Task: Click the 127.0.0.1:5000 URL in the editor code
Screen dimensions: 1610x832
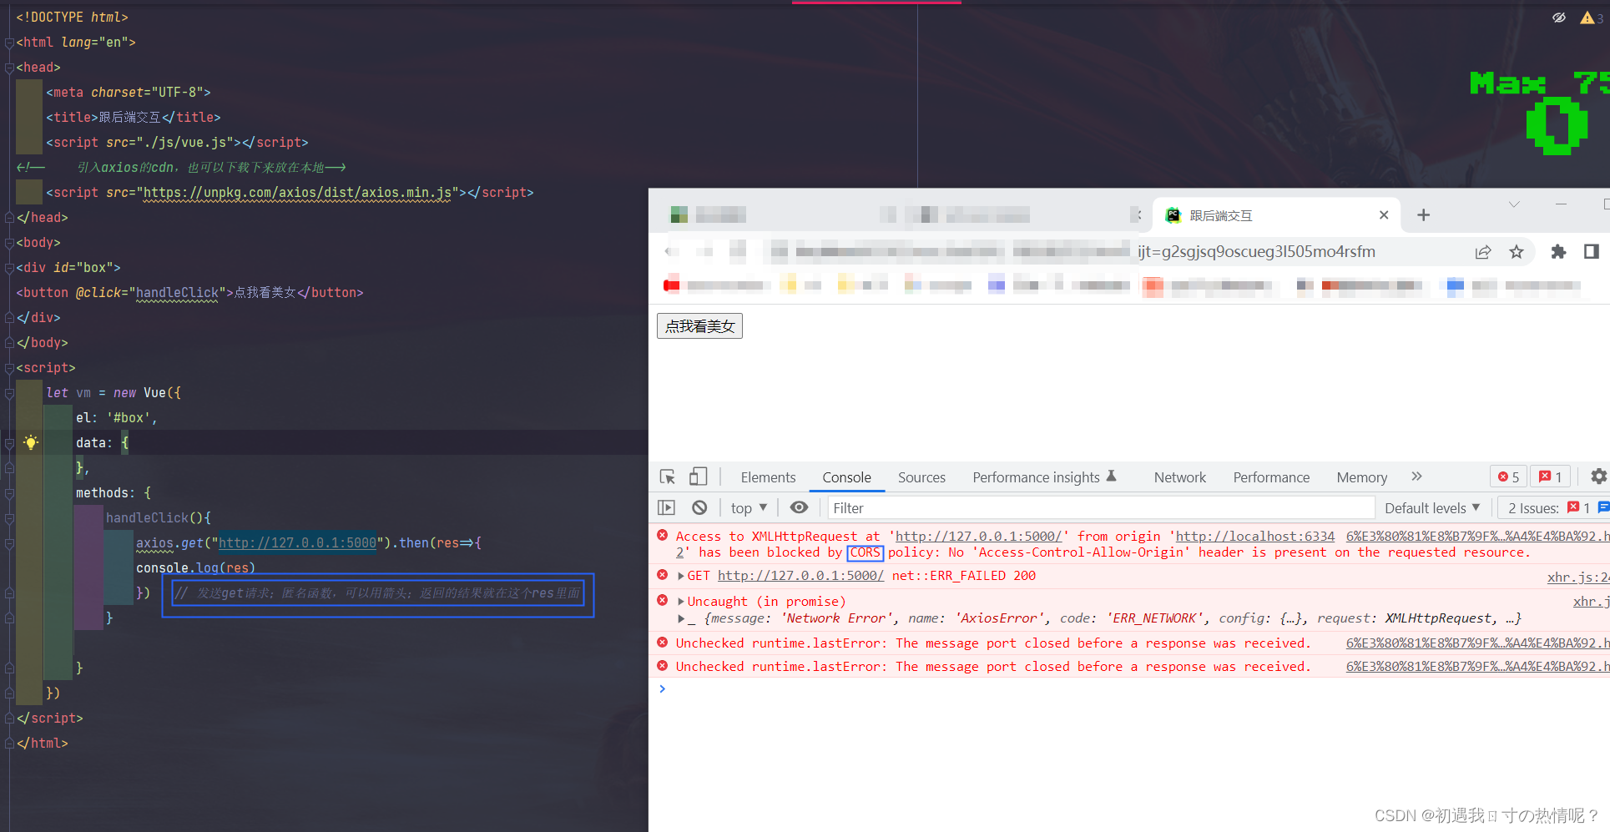Action: [297, 543]
